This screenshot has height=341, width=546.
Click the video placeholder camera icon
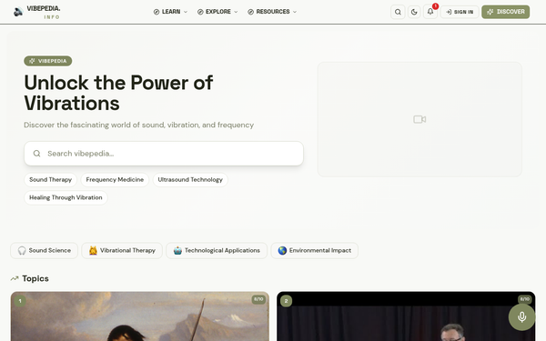(x=420, y=119)
